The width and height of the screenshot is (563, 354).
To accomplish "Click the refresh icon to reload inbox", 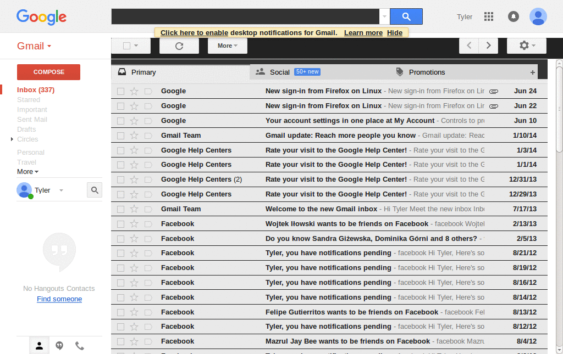I will point(179,46).
